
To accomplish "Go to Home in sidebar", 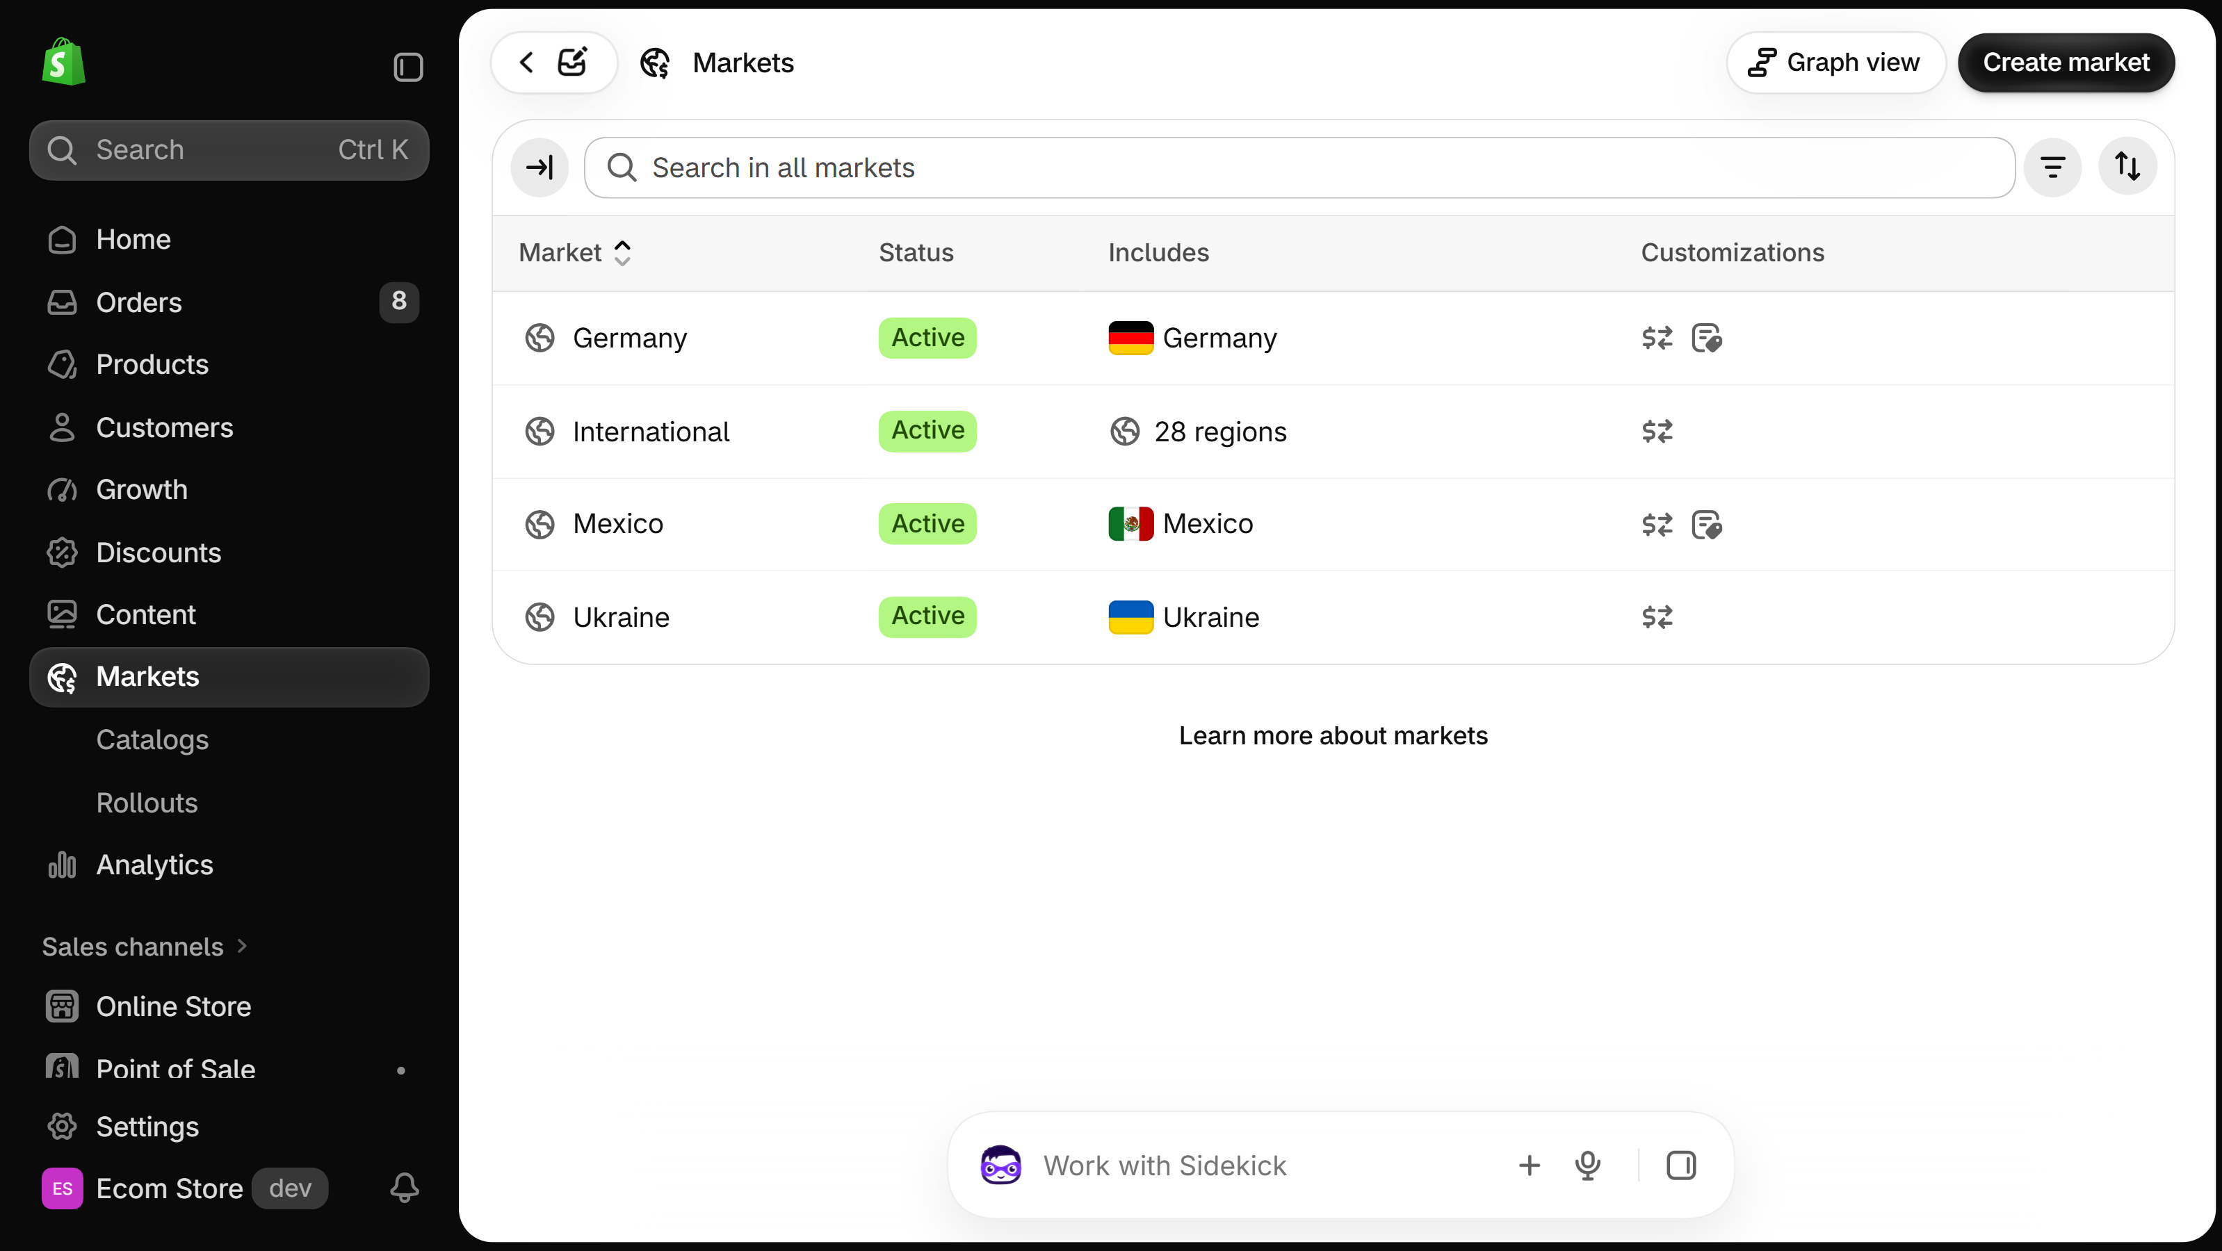I will point(229,239).
